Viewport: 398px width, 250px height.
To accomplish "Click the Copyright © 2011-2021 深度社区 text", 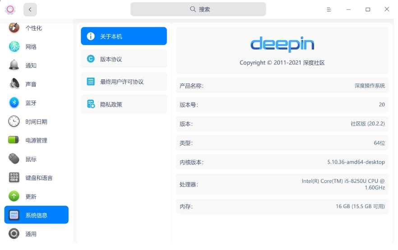I will tap(282, 63).
